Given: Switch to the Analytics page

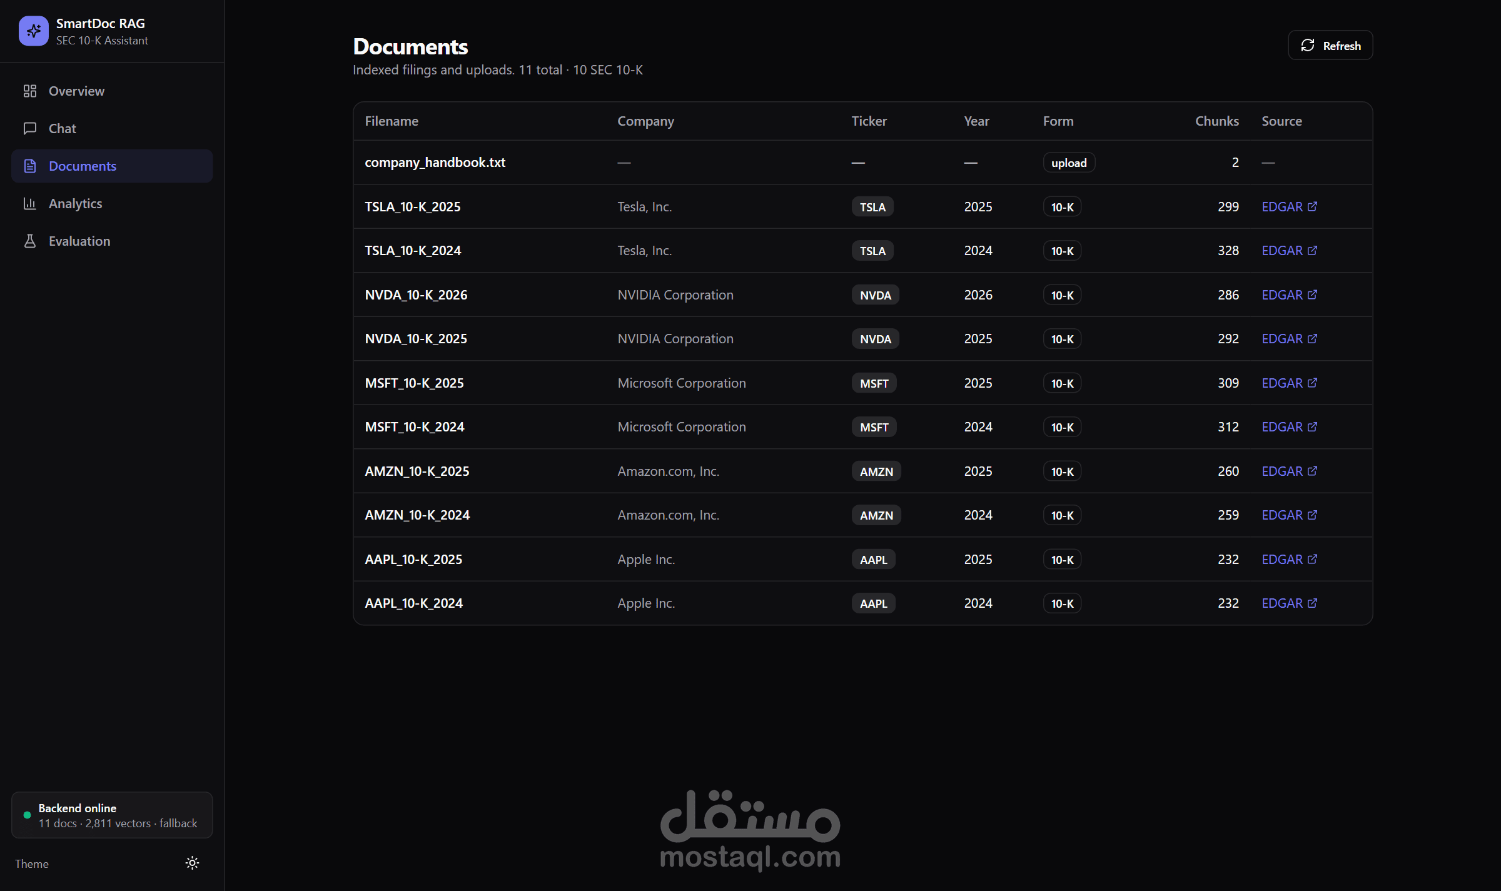Looking at the screenshot, I should pos(112,204).
